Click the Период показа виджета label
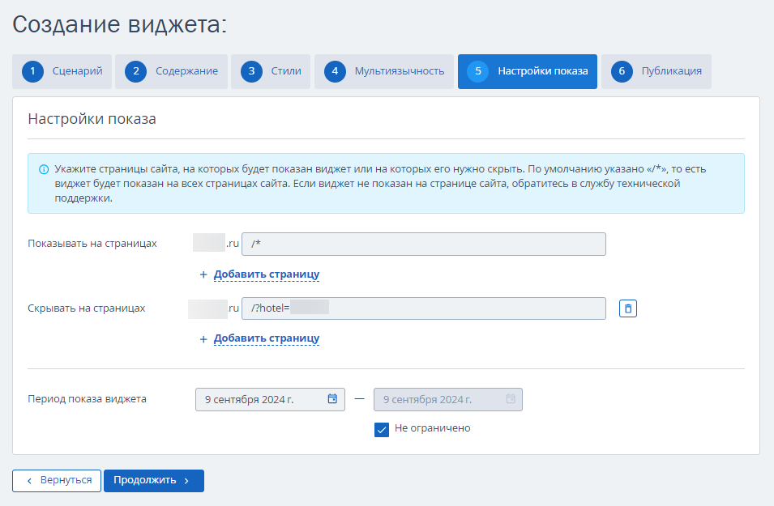The width and height of the screenshot is (774, 506). pos(87,399)
